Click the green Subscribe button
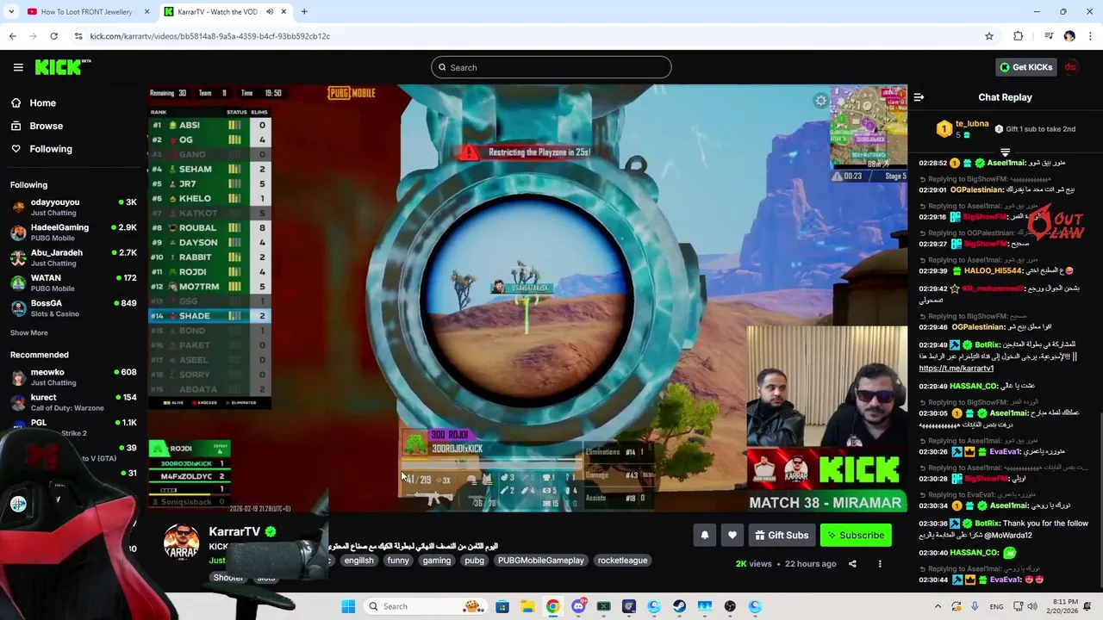This screenshot has width=1103, height=620. point(856,535)
